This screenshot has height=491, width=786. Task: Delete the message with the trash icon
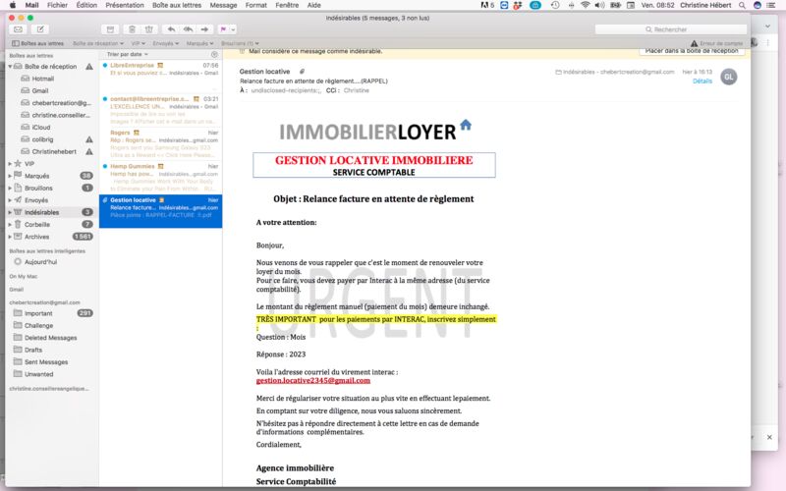tap(132, 29)
